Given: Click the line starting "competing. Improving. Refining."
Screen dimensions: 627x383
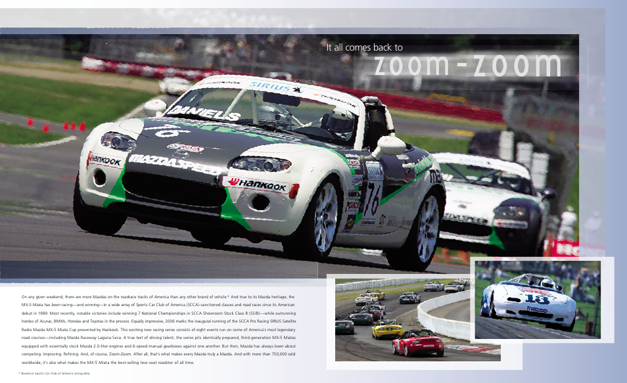Looking at the screenshot, I should click(x=158, y=354).
